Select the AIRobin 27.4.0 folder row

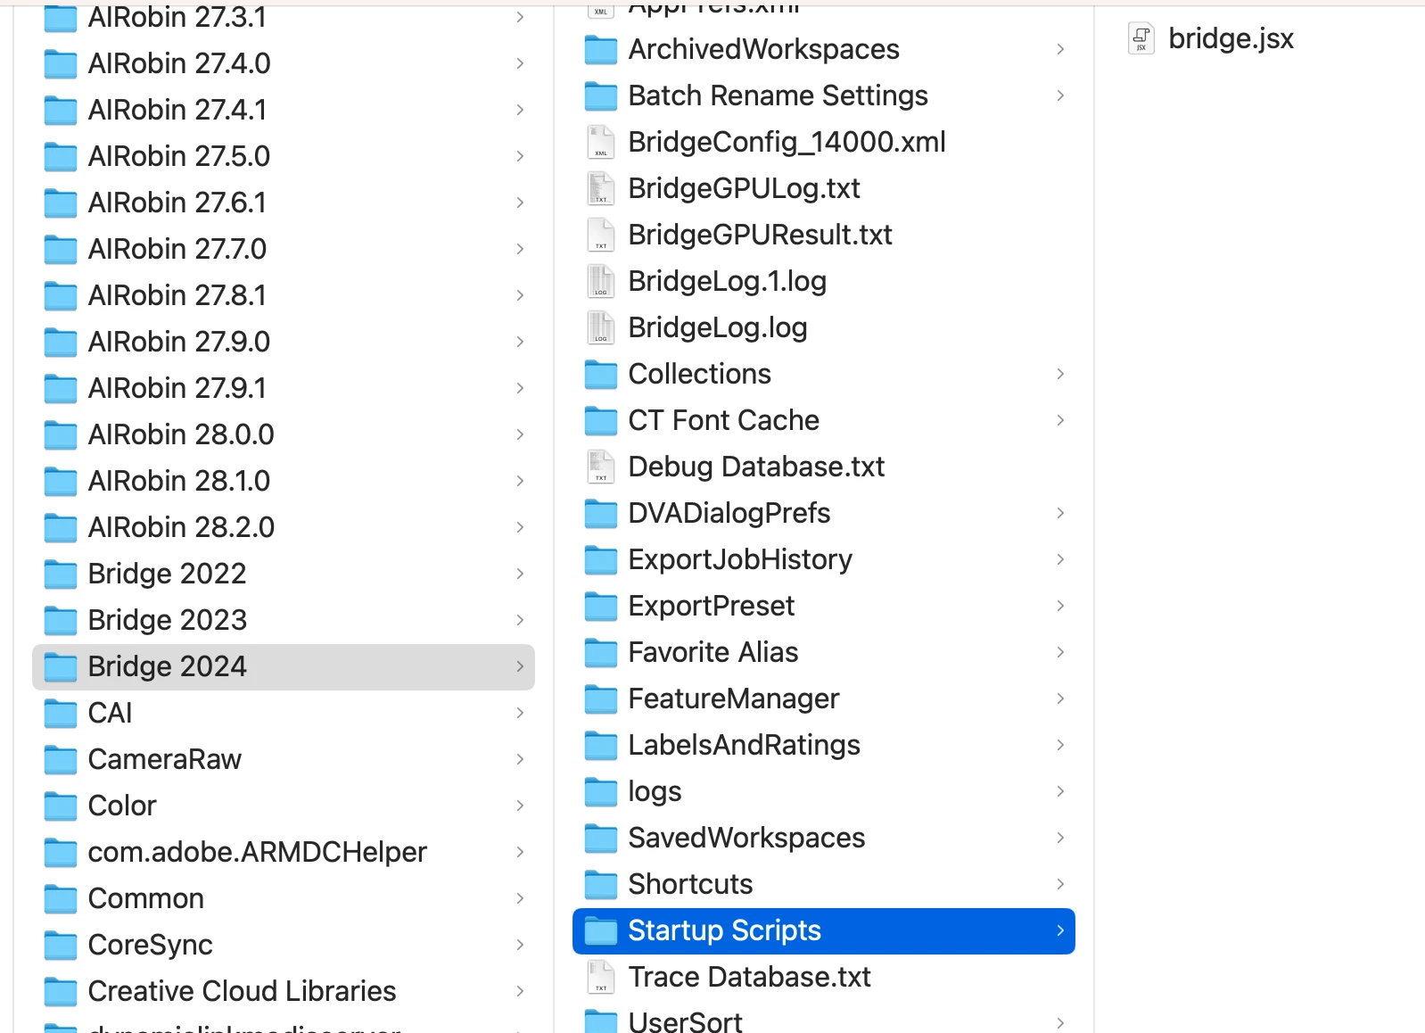click(x=284, y=63)
